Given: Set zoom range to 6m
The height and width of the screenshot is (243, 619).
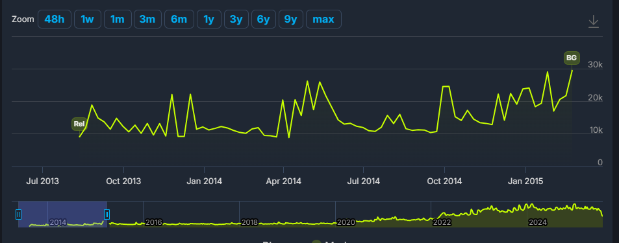Looking at the screenshot, I should coord(179,19).
